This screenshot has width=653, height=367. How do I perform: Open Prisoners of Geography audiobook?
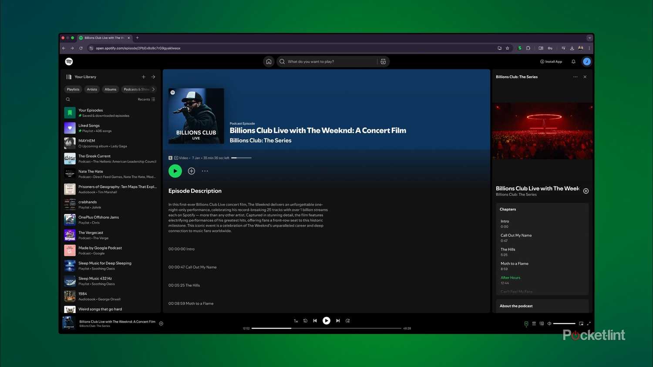click(111, 189)
